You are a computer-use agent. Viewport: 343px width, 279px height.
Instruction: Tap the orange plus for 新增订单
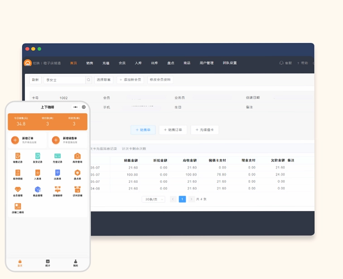[x=15, y=140]
